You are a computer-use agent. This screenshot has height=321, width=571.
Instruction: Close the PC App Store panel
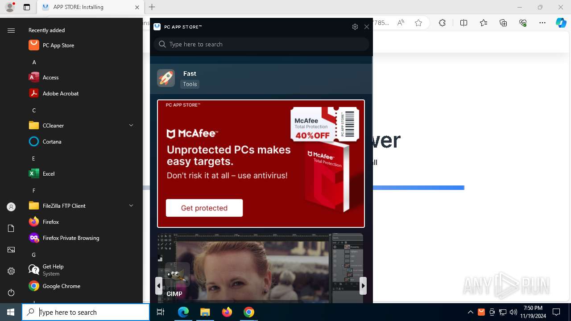pos(367,27)
